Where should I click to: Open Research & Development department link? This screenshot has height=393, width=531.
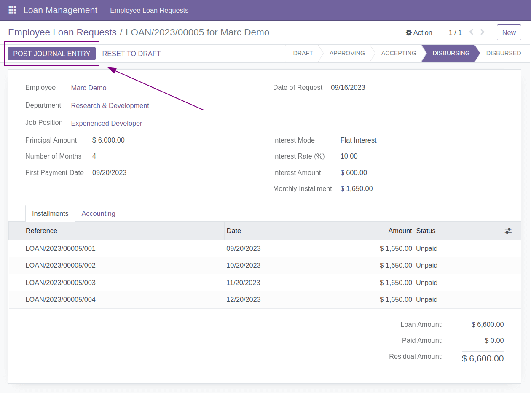click(110, 105)
